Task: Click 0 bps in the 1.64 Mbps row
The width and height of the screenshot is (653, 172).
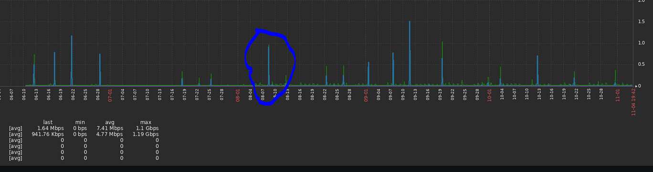Action: point(80,129)
